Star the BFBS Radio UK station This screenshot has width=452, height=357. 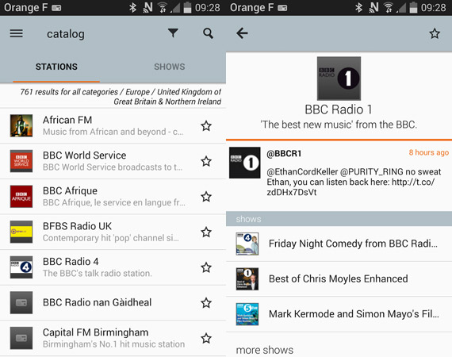tap(206, 232)
